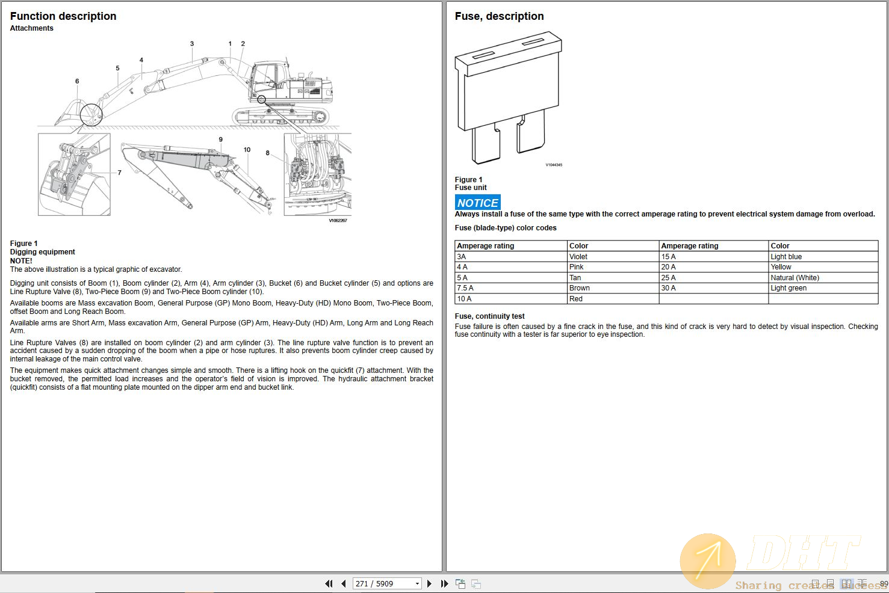889x593 pixels.
Task: Click the 'Attachments' subheading
Action: (31, 28)
